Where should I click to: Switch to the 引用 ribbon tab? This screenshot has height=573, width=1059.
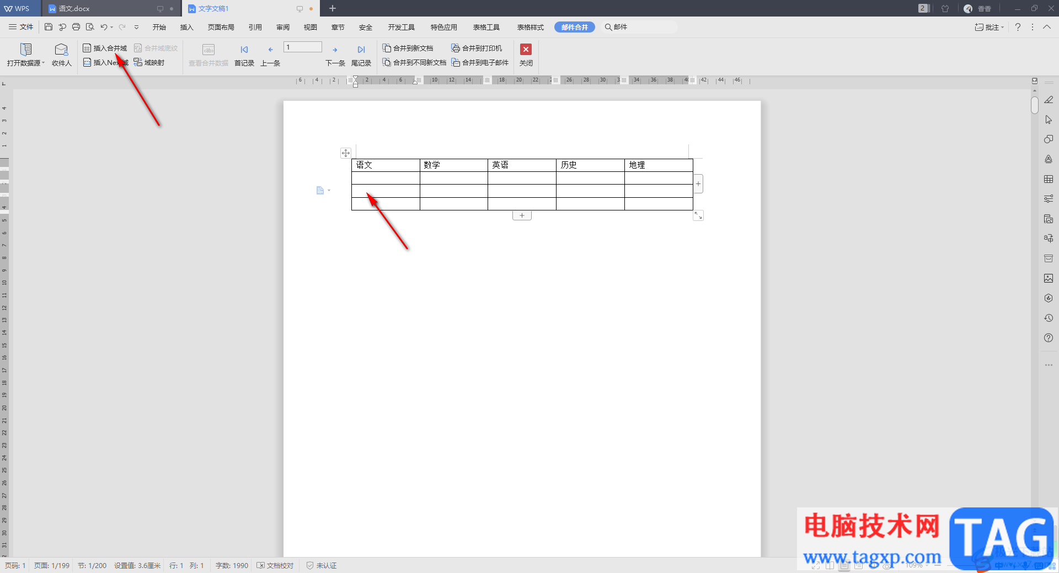pos(255,27)
